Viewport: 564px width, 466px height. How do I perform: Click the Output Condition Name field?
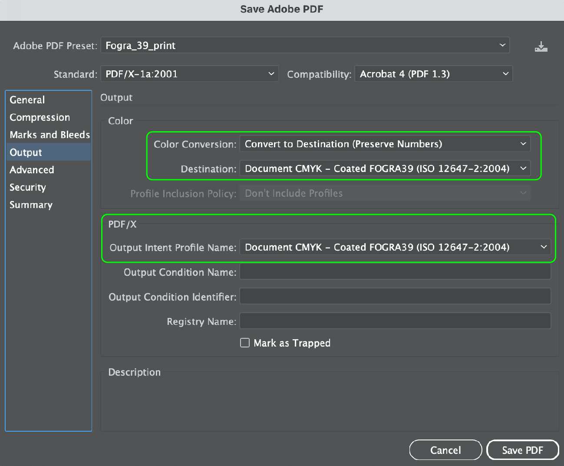[x=395, y=272]
